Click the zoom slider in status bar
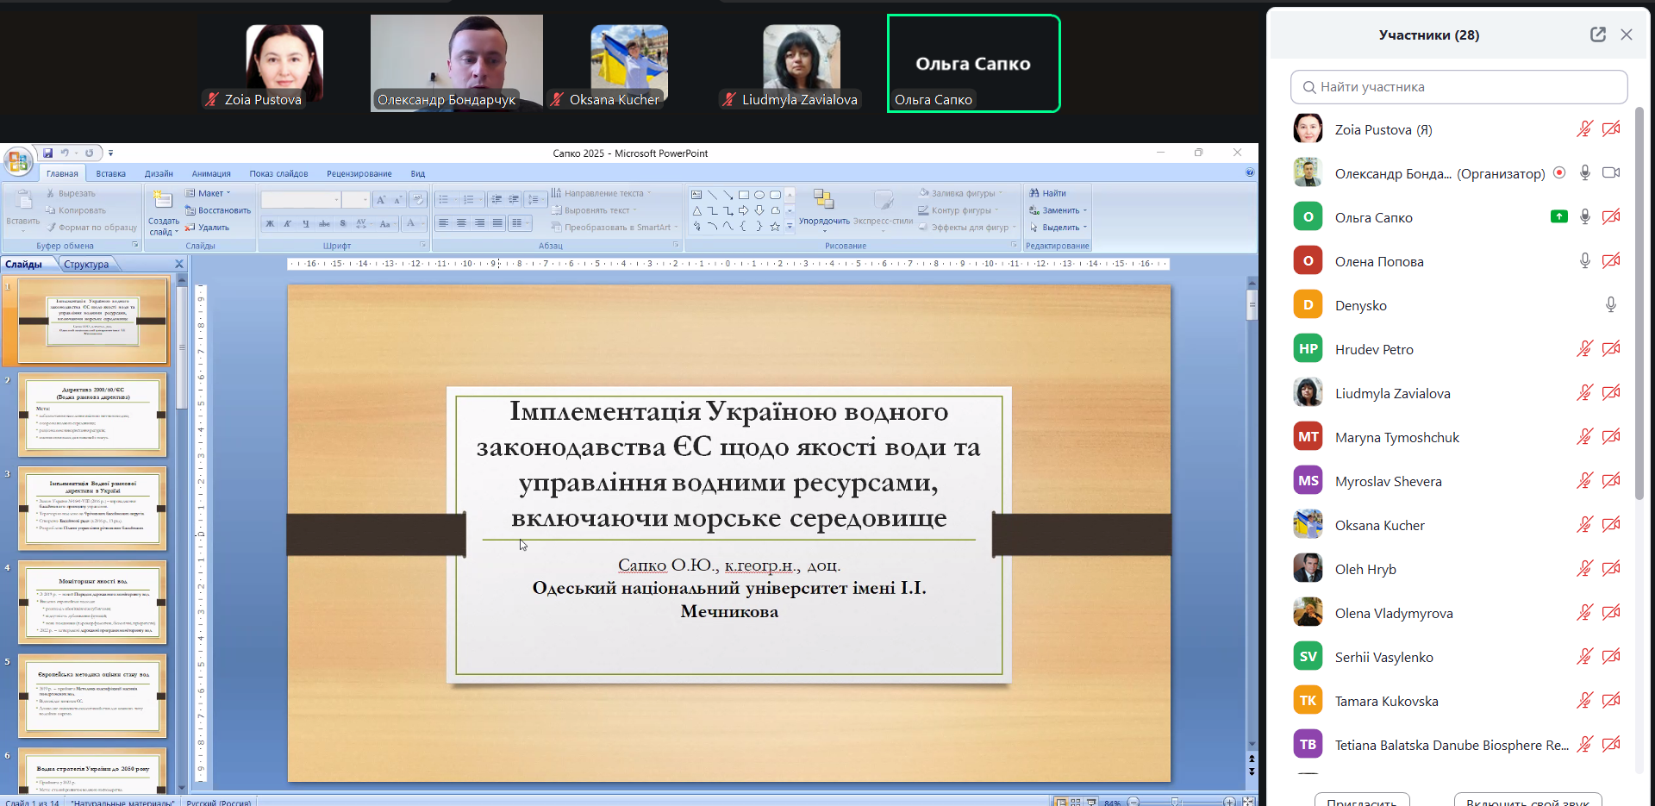 point(1175,802)
